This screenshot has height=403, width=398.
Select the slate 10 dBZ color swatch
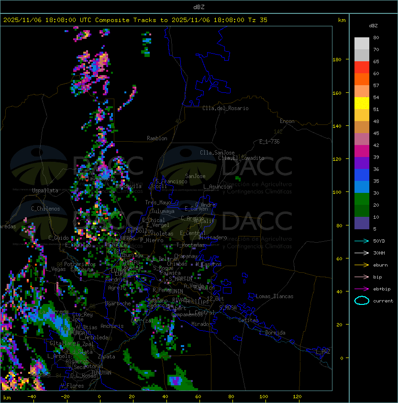tap(362, 223)
